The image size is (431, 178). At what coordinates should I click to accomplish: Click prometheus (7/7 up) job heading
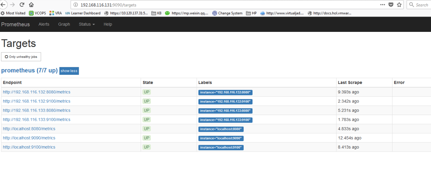tap(29, 70)
